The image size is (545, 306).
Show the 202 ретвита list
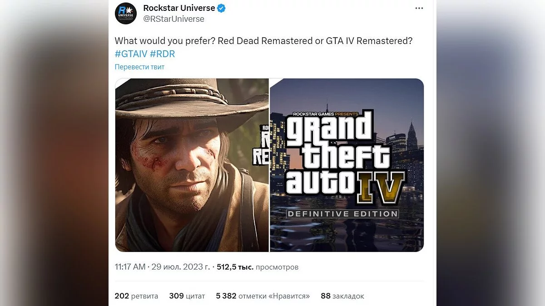[x=136, y=296]
